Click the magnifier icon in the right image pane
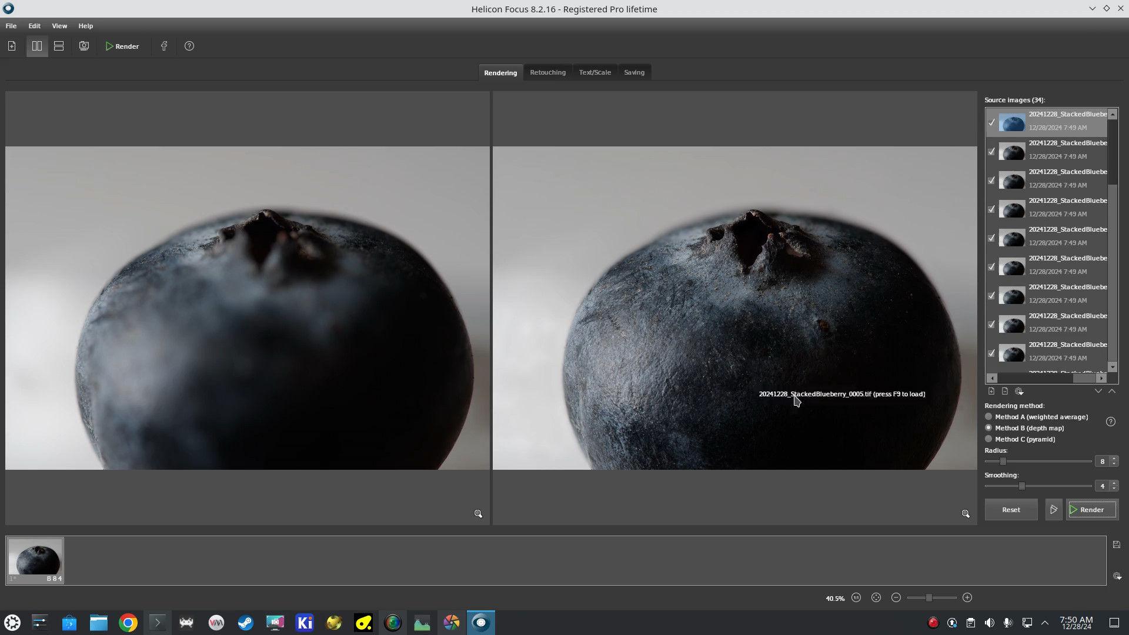The height and width of the screenshot is (635, 1129). pos(966,514)
